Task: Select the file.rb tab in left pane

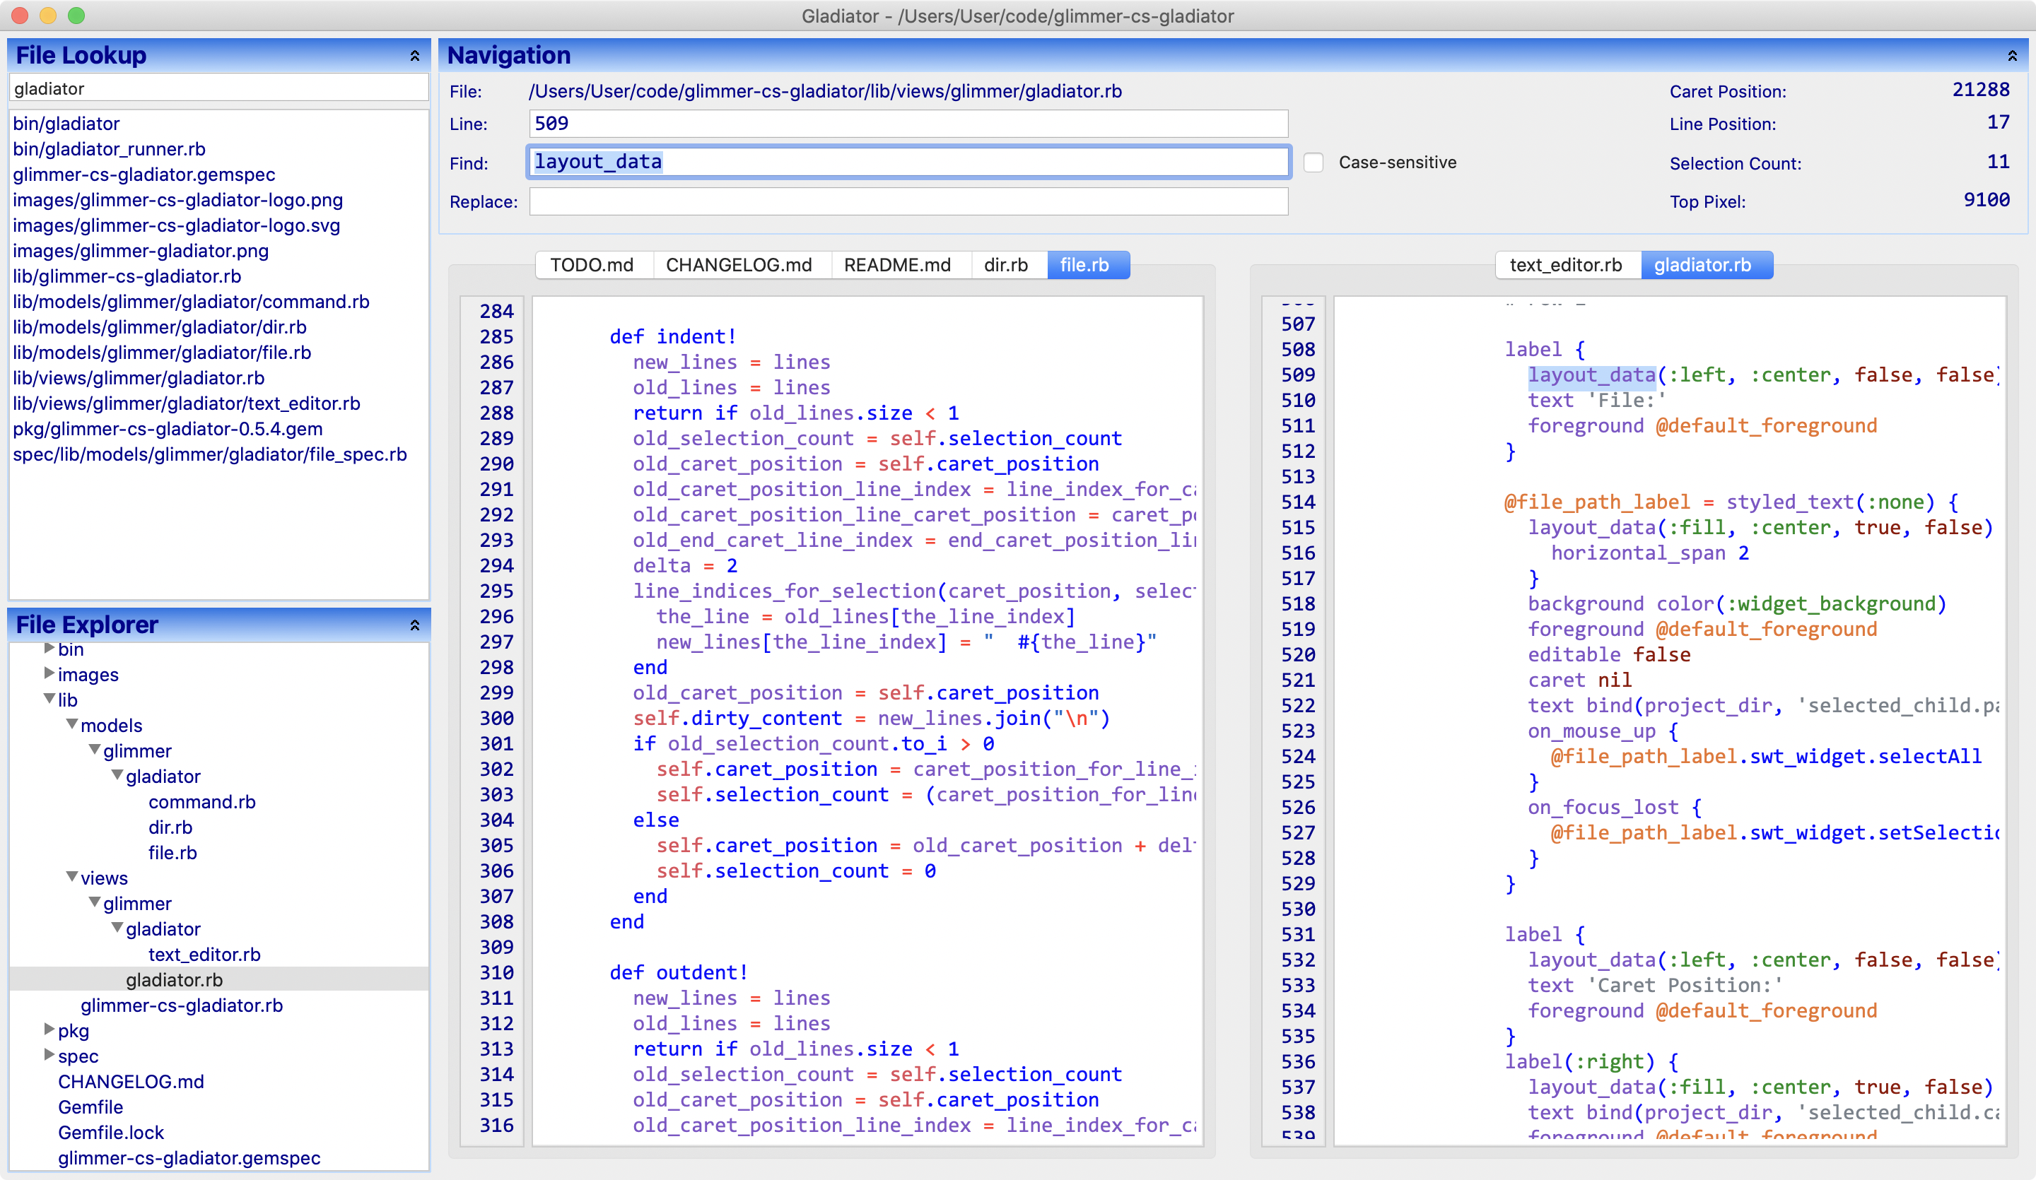Action: pyautogui.click(x=1089, y=264)
